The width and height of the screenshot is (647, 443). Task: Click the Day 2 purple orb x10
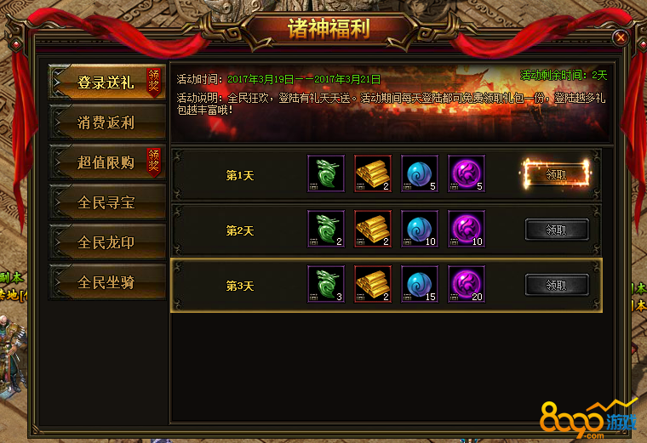coord(467,229)
